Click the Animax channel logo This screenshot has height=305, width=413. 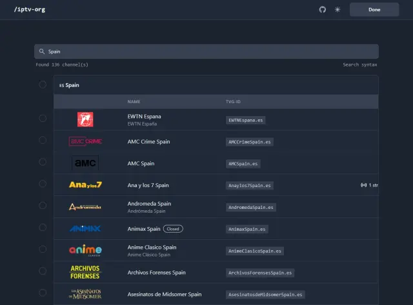coord(85,228)
